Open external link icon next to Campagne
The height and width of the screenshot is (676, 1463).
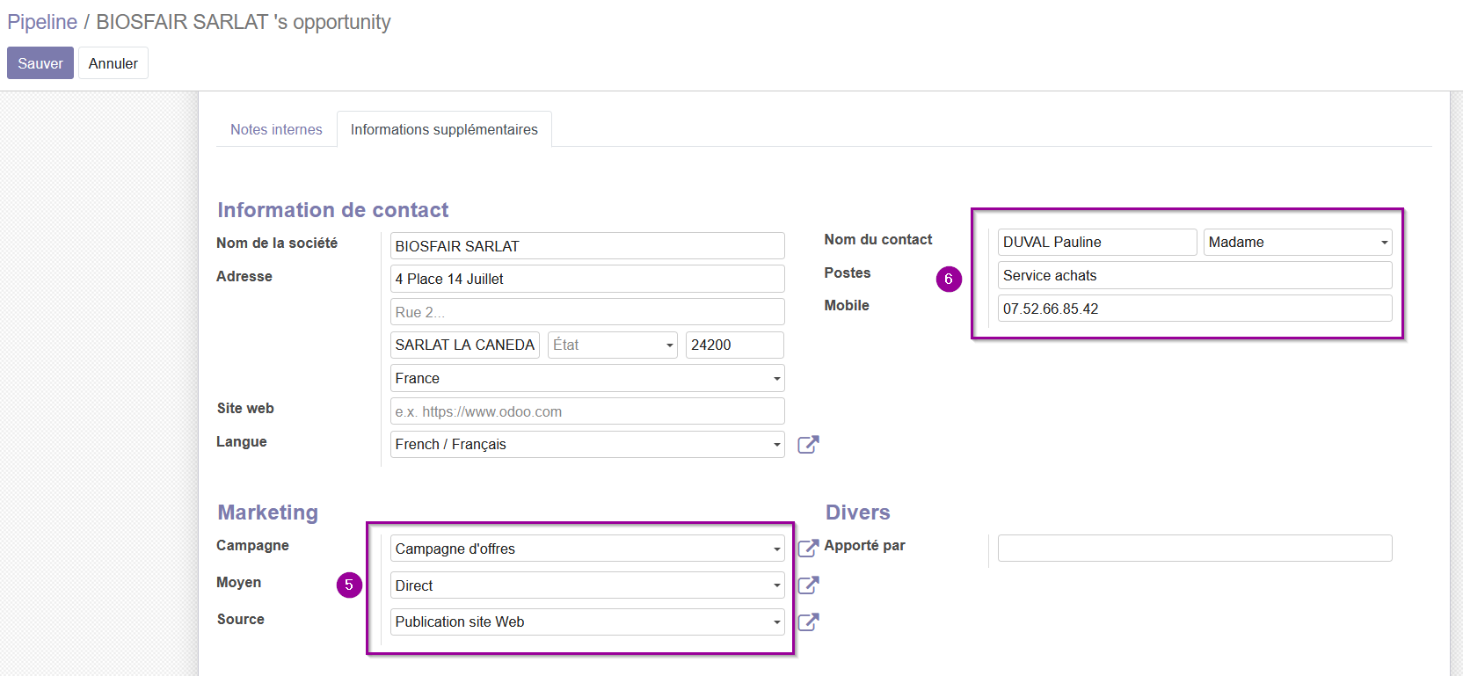[x=808, y=549]
